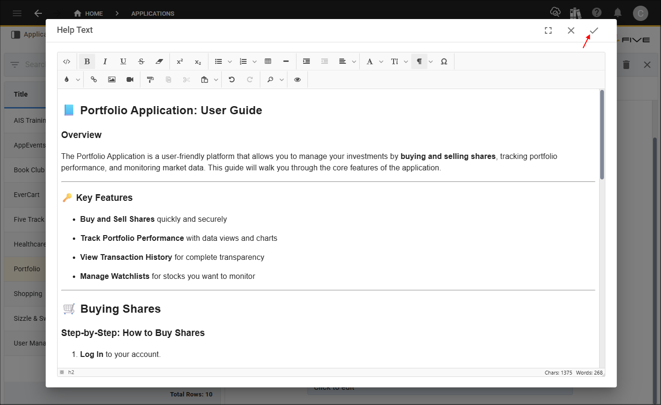The width and height of the screenshot is (661, 405).
Task: Switch to source code view
Action: point(67,61)
